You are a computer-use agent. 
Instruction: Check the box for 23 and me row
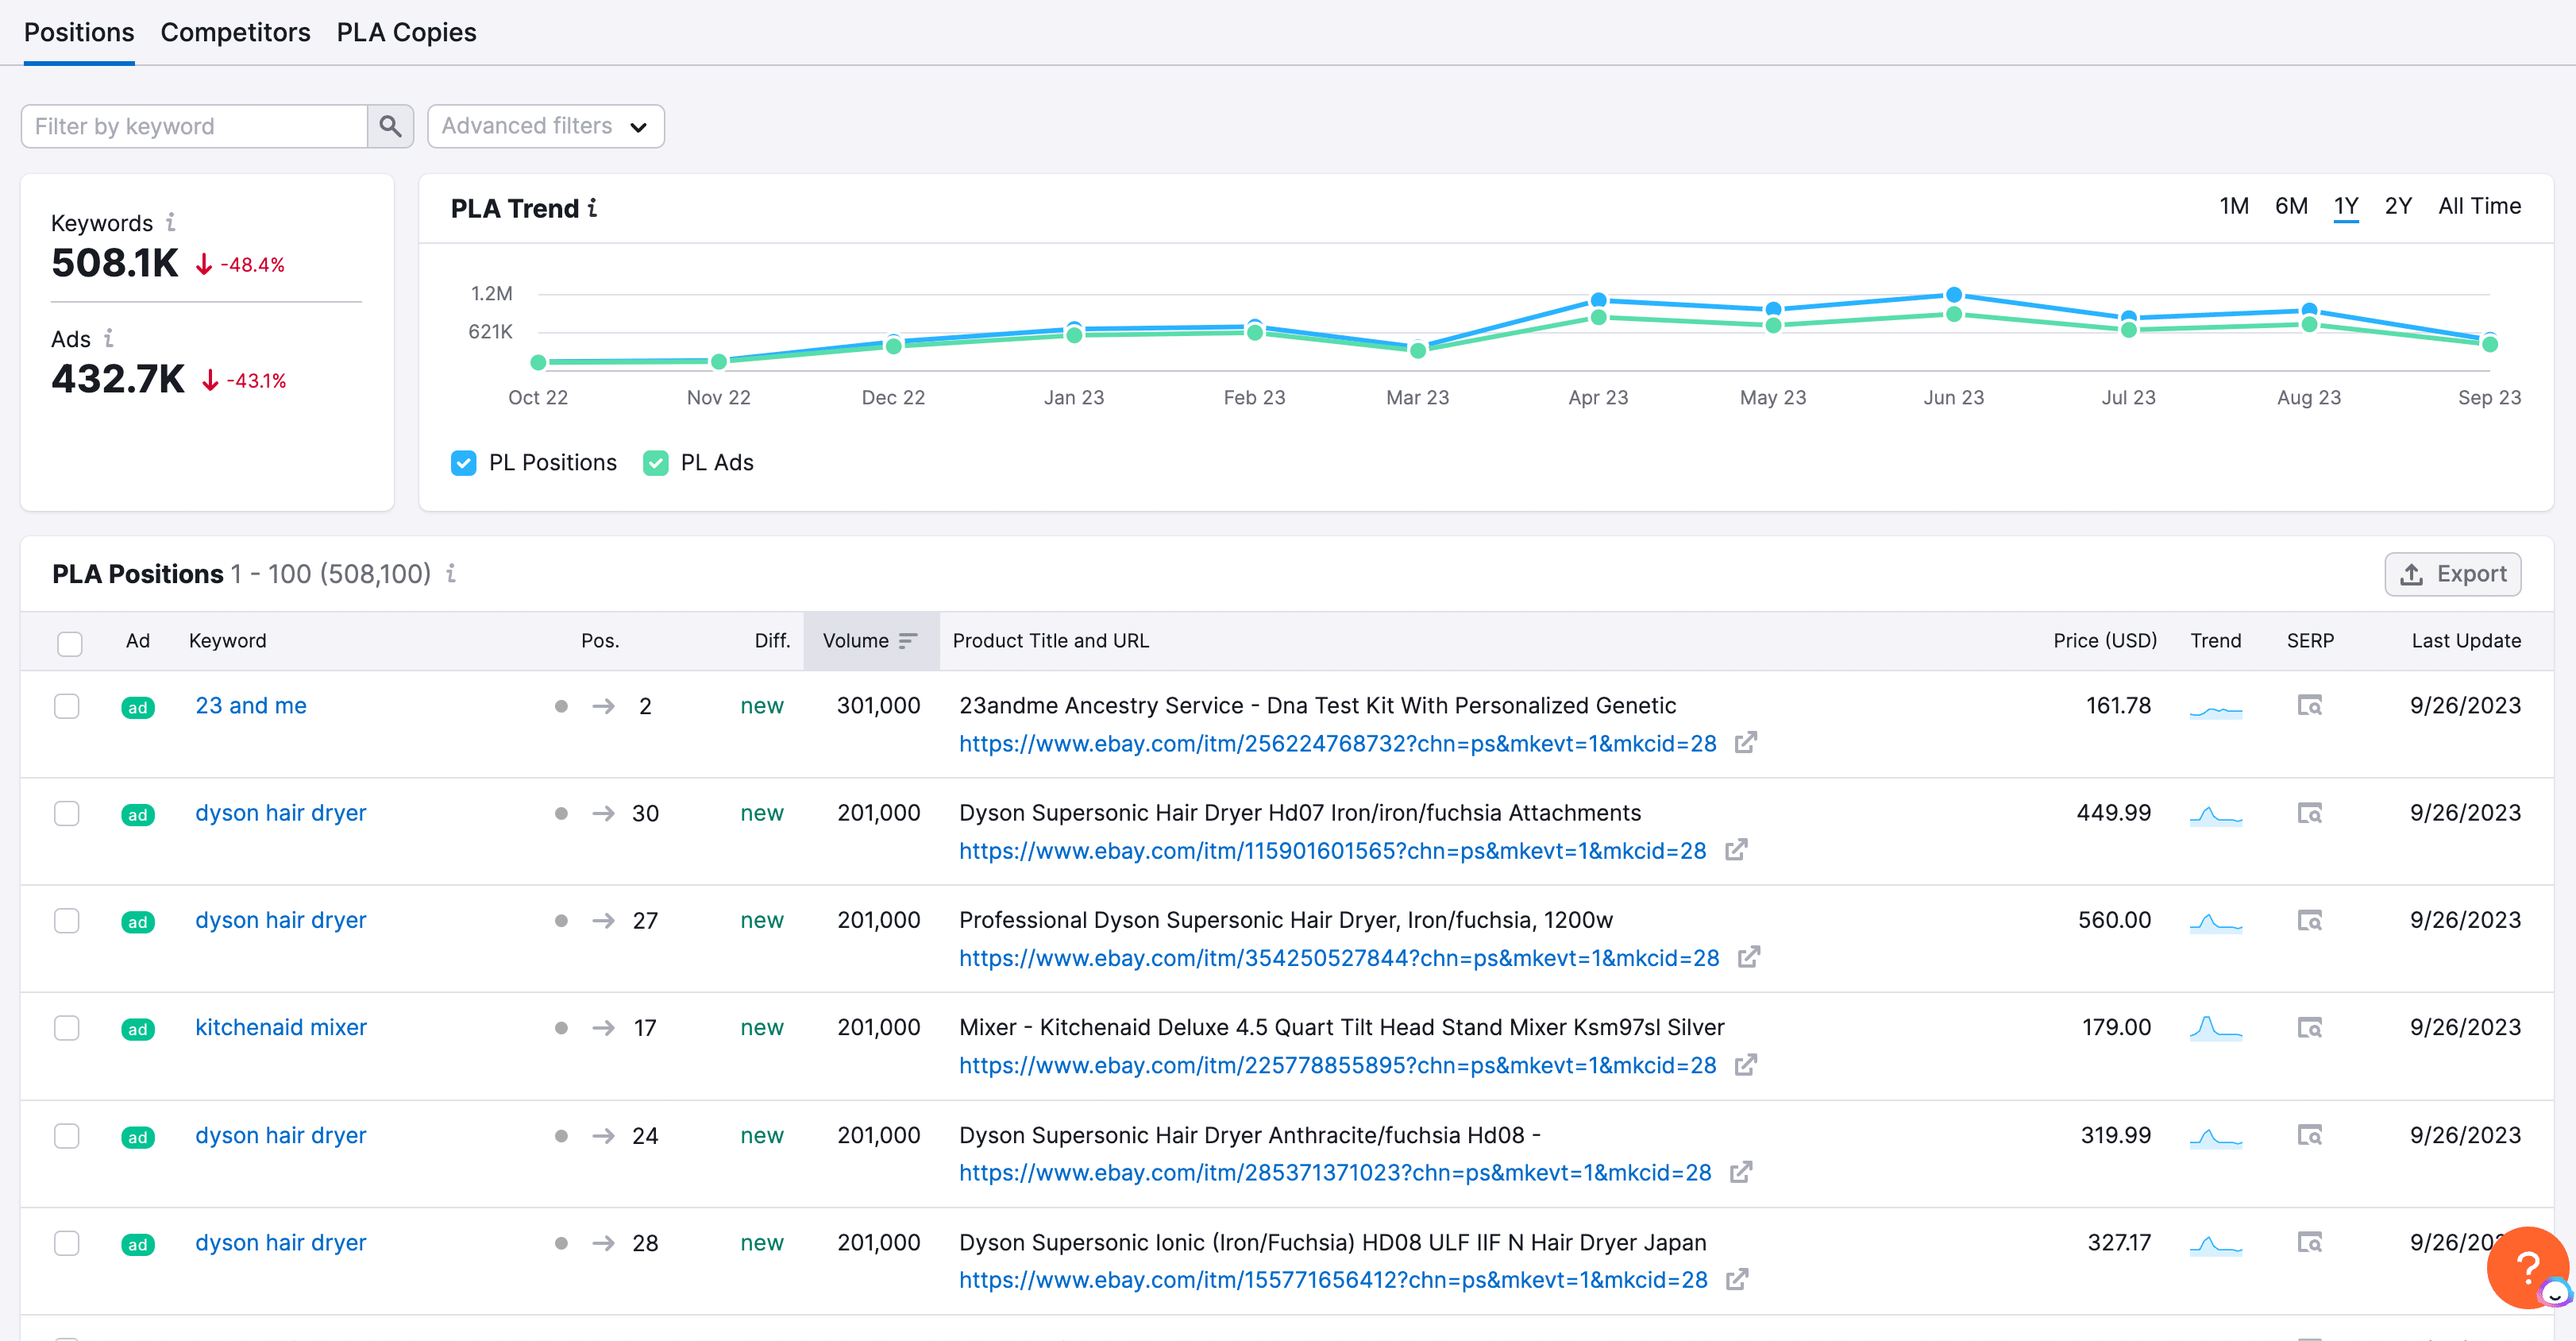67,705
